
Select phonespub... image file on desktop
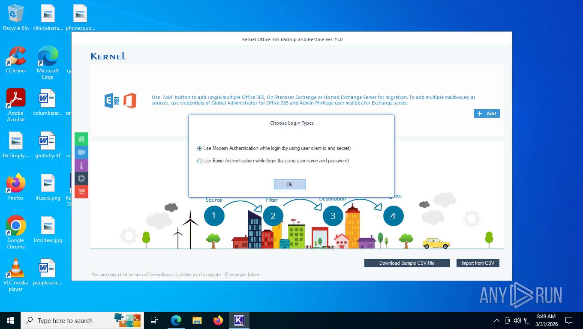tap(80, 18)
